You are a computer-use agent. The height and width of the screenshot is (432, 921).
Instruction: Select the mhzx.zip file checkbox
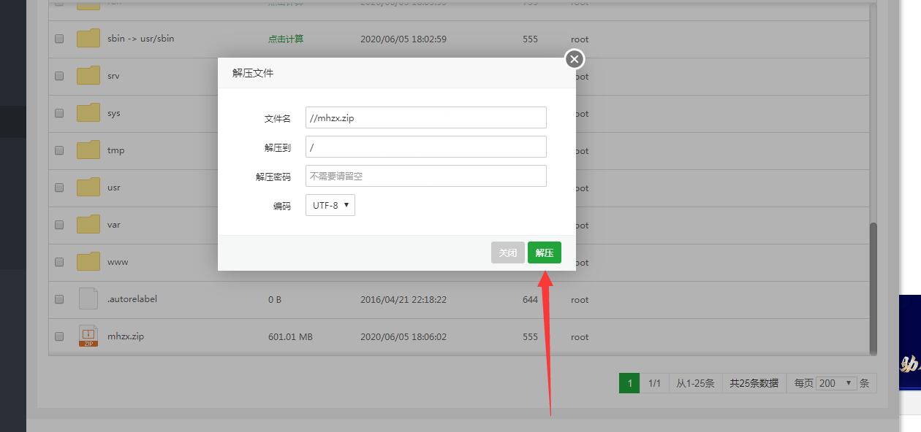[59, 337]
